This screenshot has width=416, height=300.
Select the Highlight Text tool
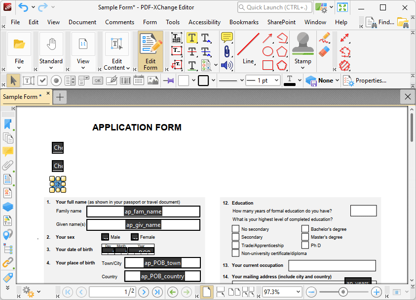tap(192, 38)
